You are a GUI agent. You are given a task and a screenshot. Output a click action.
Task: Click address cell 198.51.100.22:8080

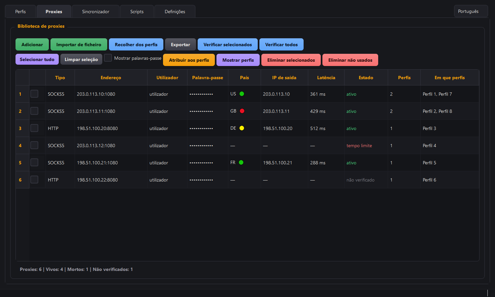111,180
